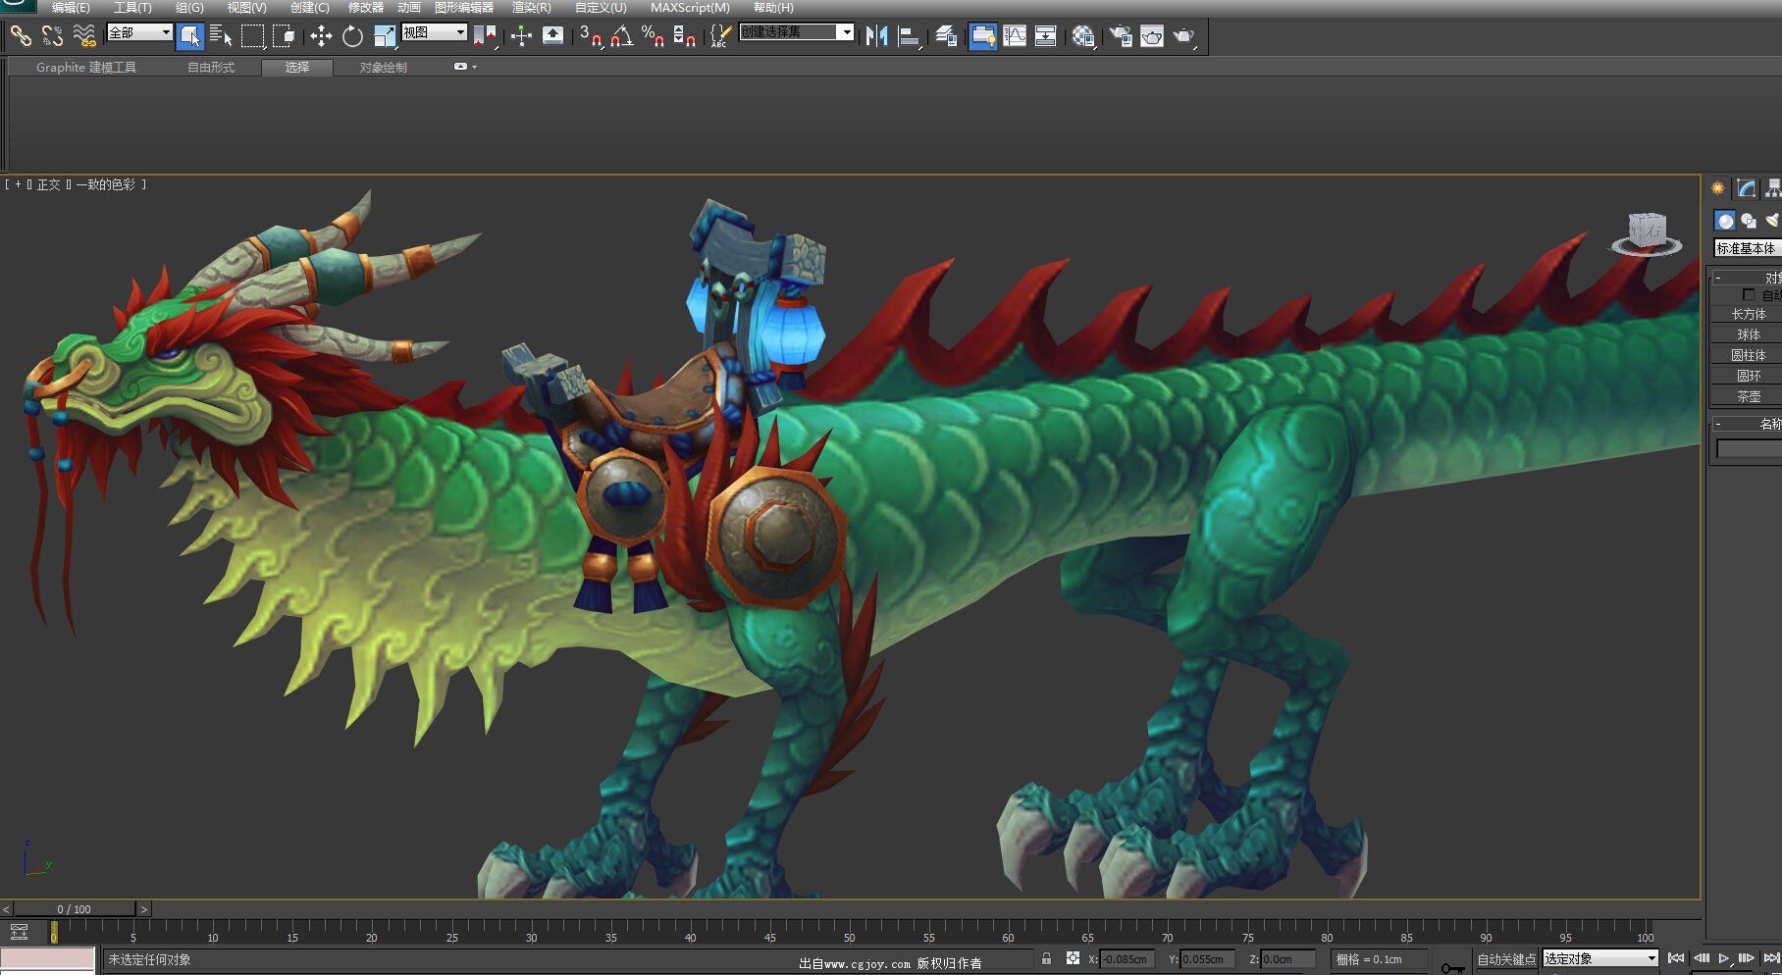Viewport: 1782px width, 975px height.
Task: Open the Rendered Frame Window
Action: tap(1152, 36)
